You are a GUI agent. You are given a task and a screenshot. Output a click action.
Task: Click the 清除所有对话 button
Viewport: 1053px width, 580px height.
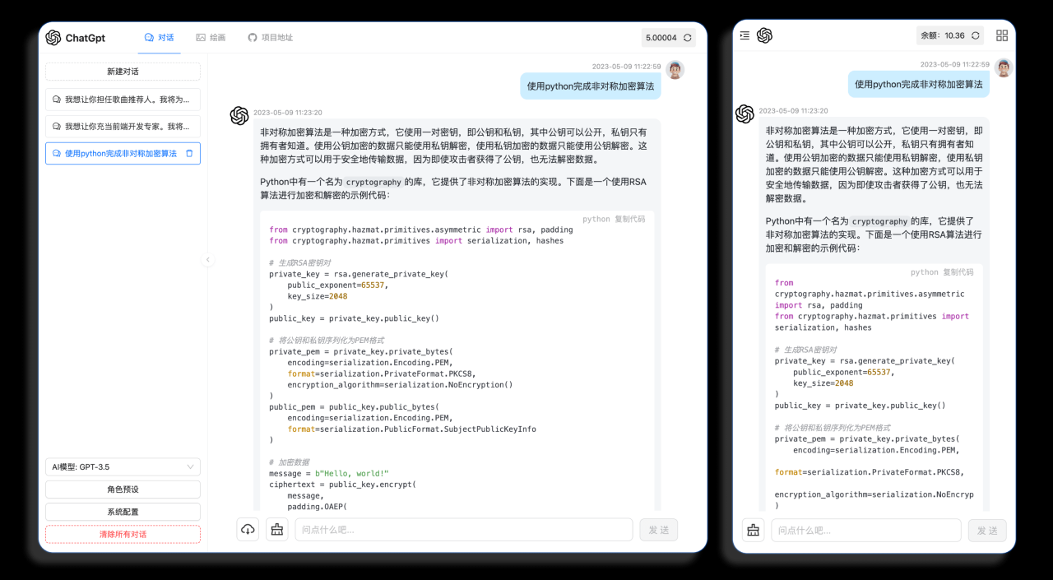(122, 534)
